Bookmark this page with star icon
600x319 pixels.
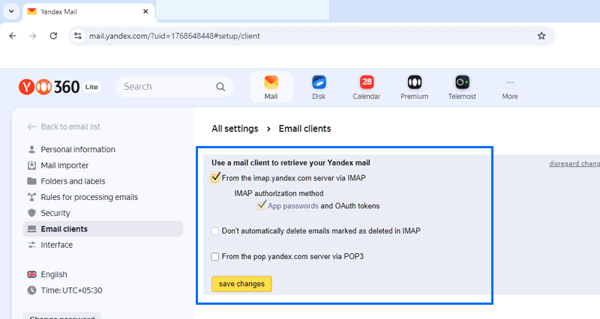point(541,36)
